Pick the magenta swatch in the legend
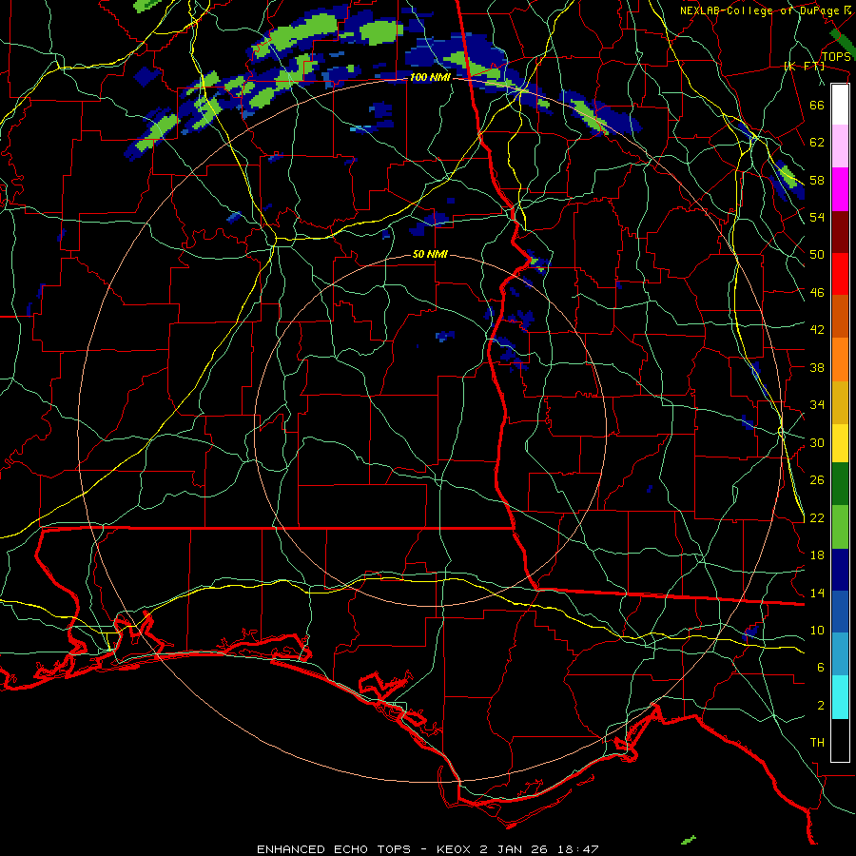Viewport: 856px width, 856px height. tap(840, 189)
